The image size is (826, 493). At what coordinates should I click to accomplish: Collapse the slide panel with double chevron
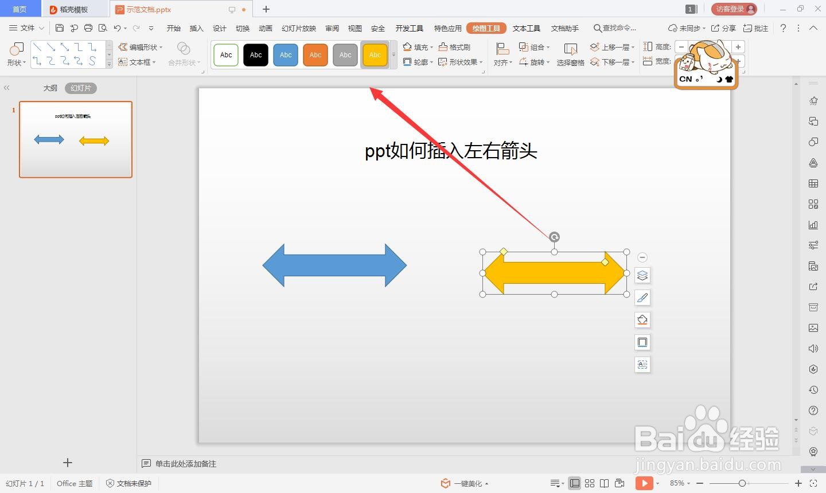pyautogui.click(x=7, y=88)
